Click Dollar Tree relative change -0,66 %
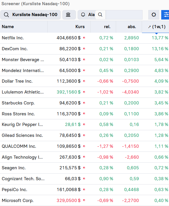The width and height of the screenshot is (169, 206). click(x=105, y=81)
